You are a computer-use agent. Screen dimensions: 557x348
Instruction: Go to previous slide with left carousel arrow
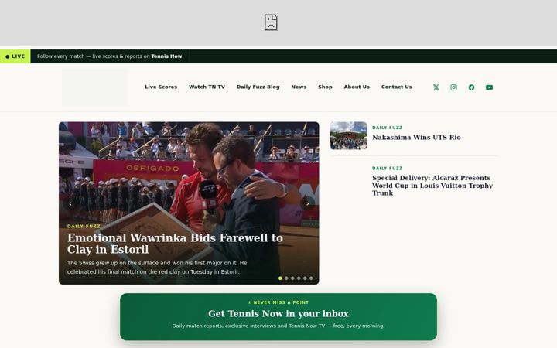coord(70,203)
